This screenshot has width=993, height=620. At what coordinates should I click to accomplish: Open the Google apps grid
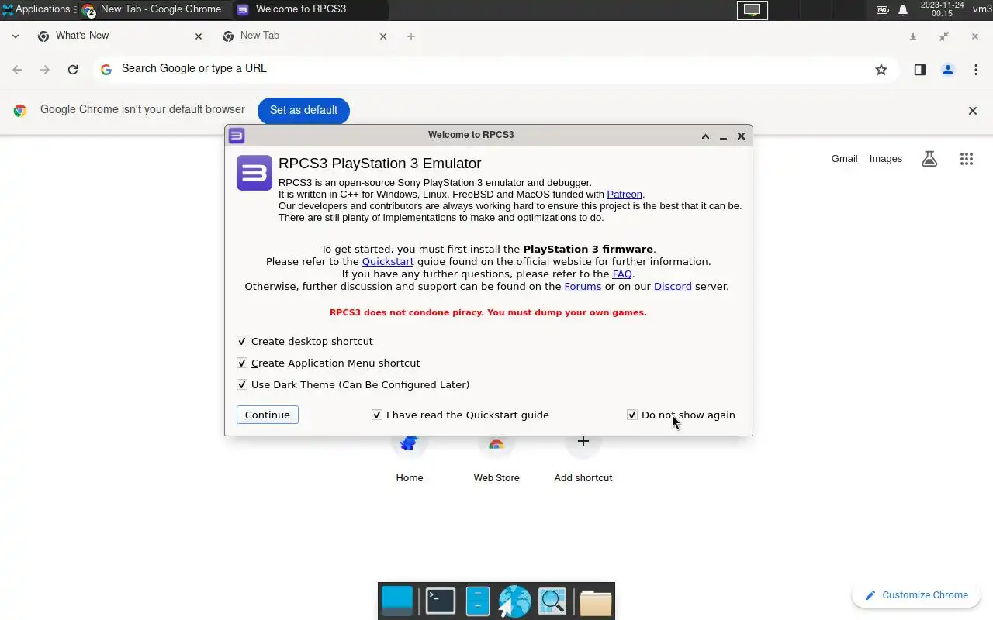pyautogui.click(x=966, y=159)
